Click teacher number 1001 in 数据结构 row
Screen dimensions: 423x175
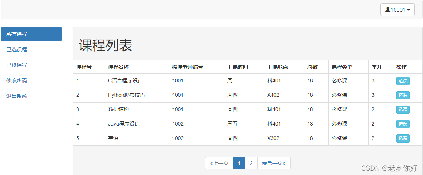click(x=178, y=109)
